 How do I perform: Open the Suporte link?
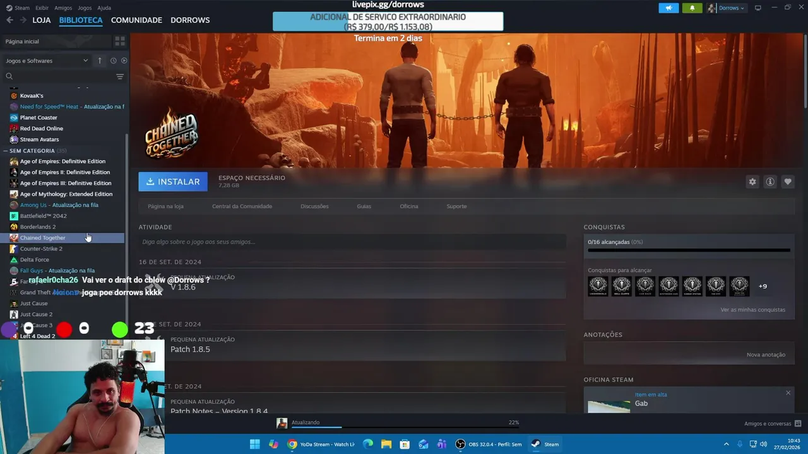[456, 206]
